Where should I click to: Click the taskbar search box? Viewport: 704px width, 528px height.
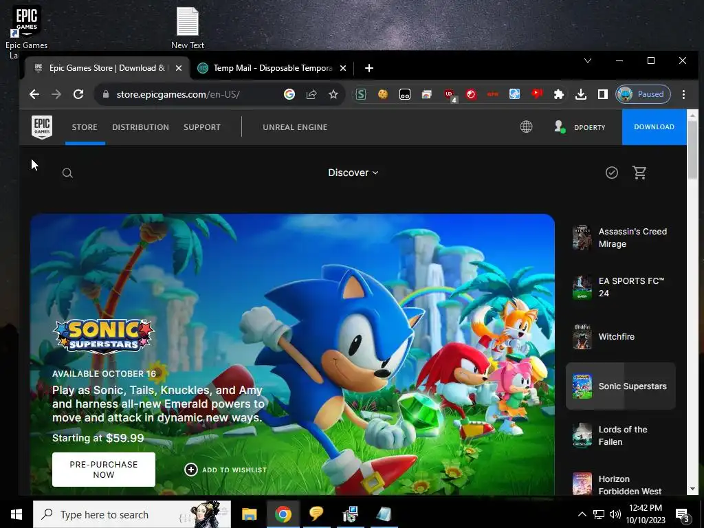(x=132, y=514)
